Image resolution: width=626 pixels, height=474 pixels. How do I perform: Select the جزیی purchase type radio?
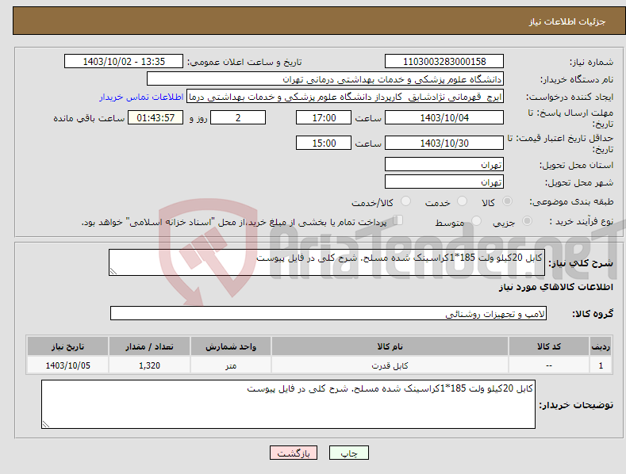527,220
